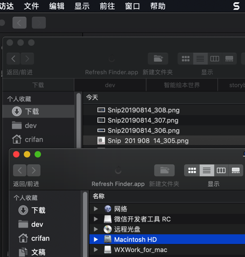Switch front window to icon view

pos(192,170)
